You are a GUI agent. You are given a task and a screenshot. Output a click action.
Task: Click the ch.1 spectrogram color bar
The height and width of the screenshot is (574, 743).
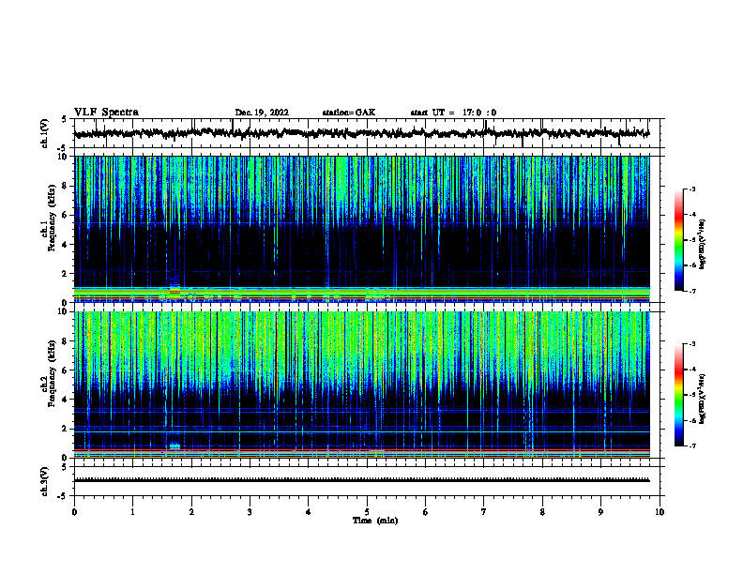pyautogui.click(x=679, y=240)
